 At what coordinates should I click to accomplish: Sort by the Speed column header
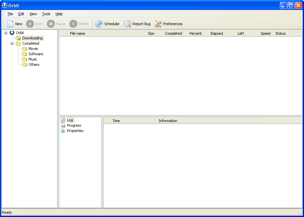pyautogui.click(x=259, y=33)
